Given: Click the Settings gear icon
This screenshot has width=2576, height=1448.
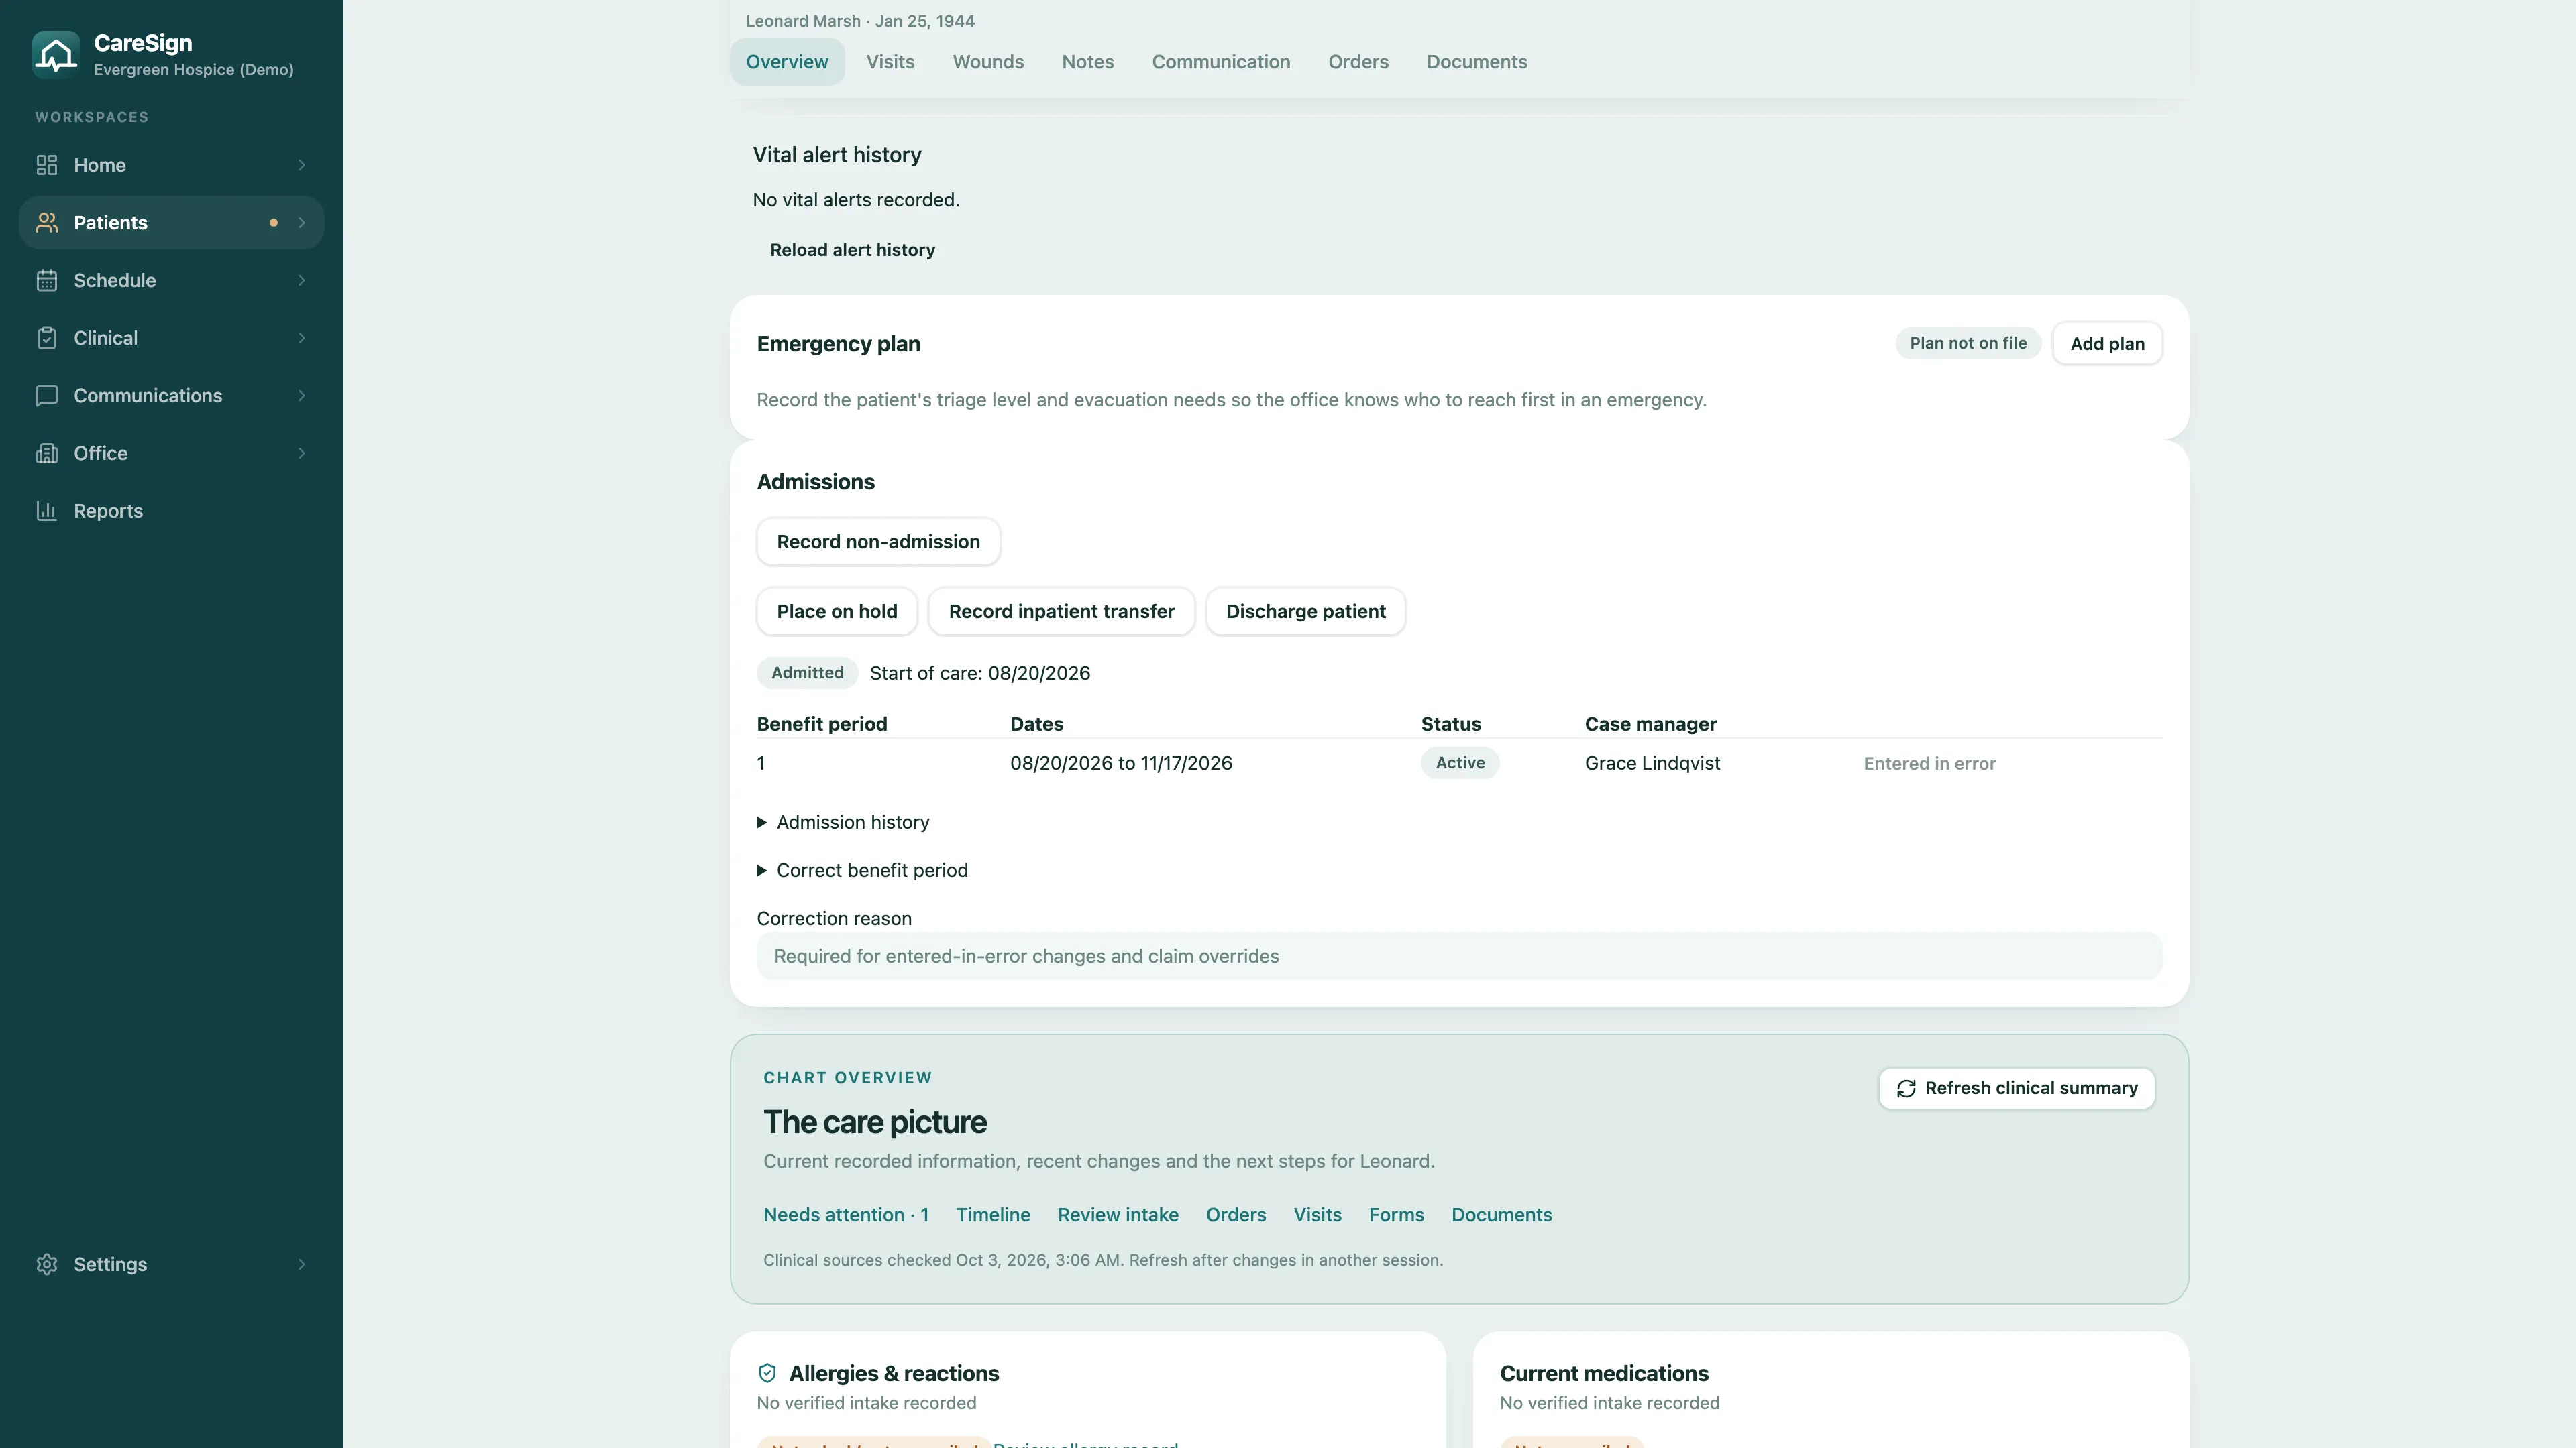Looking at the screenshot, I should tap(47, 1264).
